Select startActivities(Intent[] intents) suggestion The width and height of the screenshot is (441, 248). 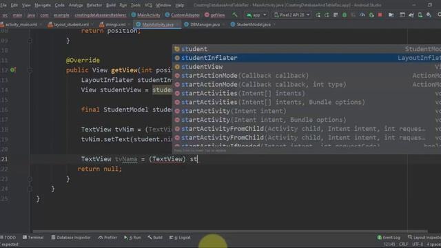(307, 94)
